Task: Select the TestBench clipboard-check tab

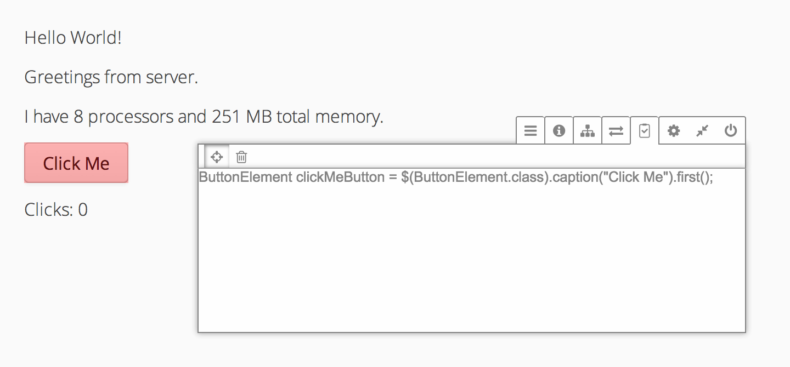Action: click(x=645, y=130)
